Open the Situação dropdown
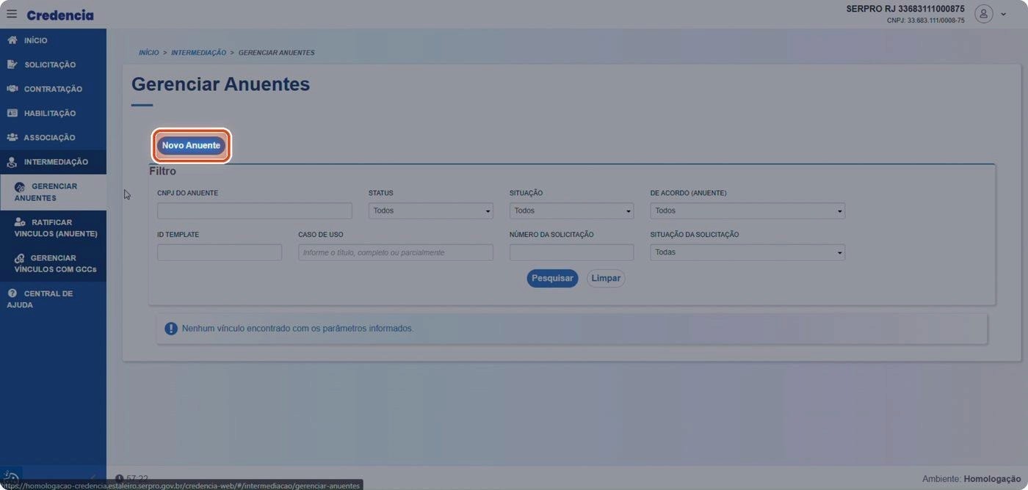 tap(571, 211)
